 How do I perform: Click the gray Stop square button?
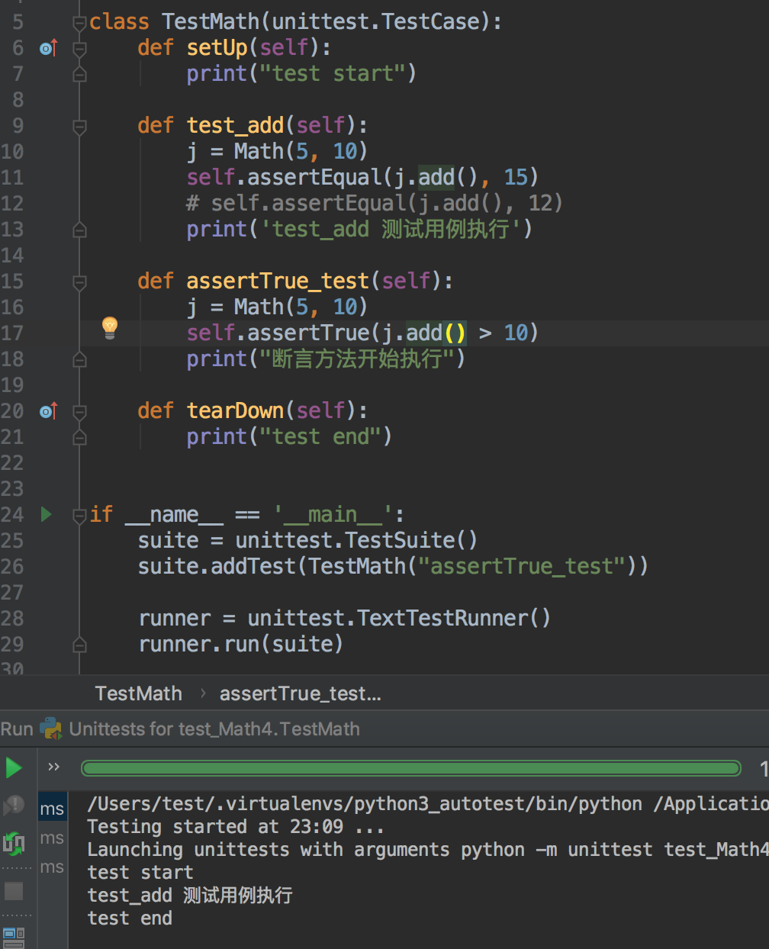14,891
